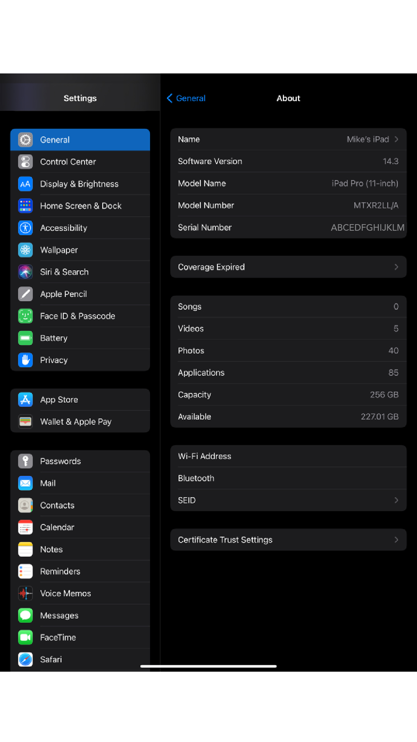Tap the Songs row label
The width and height of the screenshot is (417, 742).
[190, 307]
